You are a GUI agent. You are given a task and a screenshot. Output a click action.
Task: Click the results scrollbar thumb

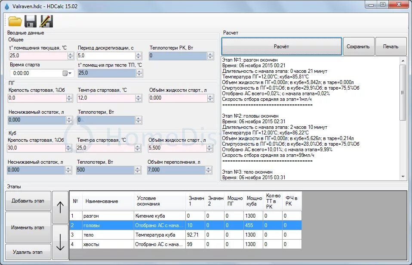click(403, 92)
